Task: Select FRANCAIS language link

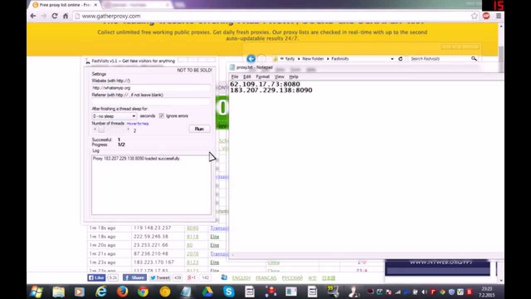Action: pyautogui.click(x=266, y=278)
